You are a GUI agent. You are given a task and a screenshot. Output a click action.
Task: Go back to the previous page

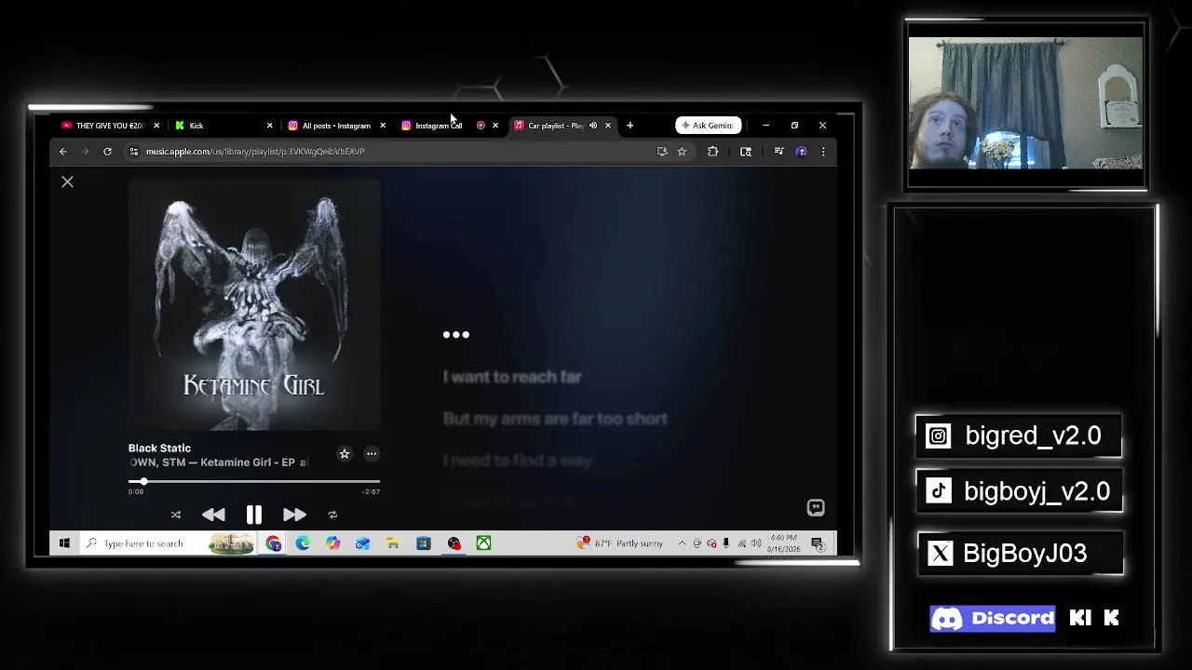pos(63,152)
